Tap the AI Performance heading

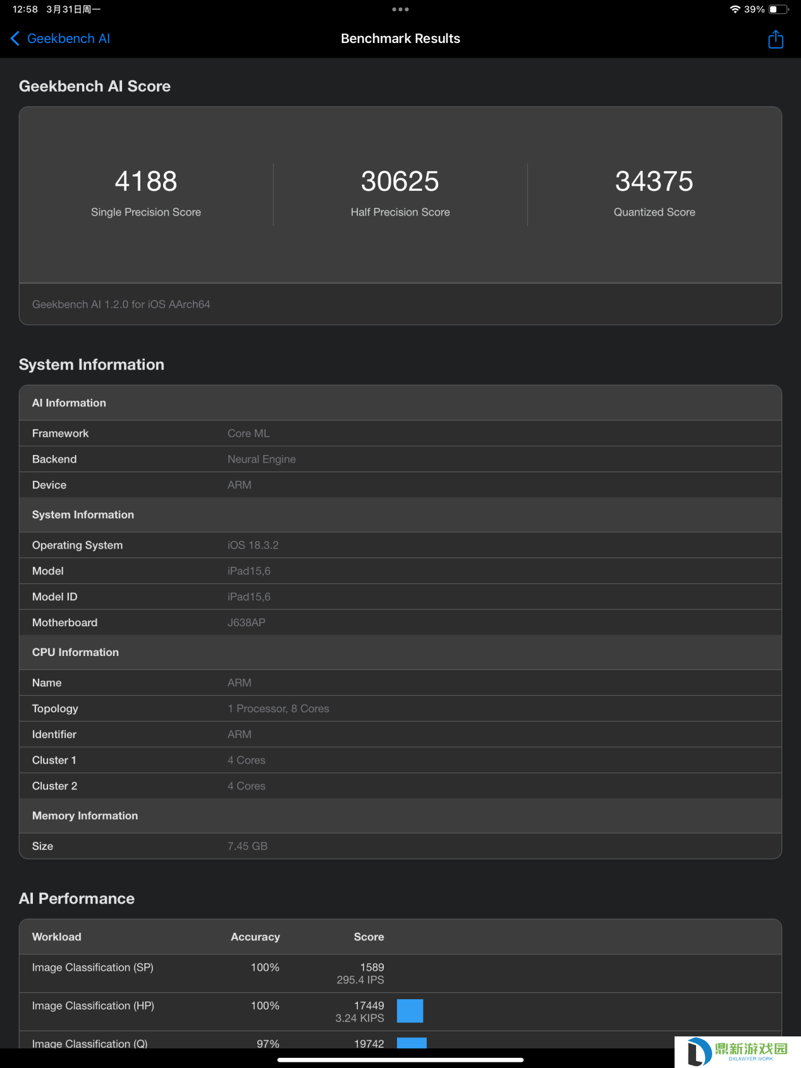point(76,899)
